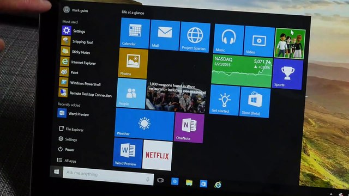Open the Mail tile
The image size is (349, 196).
pyautogui.click(x=165, y=35)
